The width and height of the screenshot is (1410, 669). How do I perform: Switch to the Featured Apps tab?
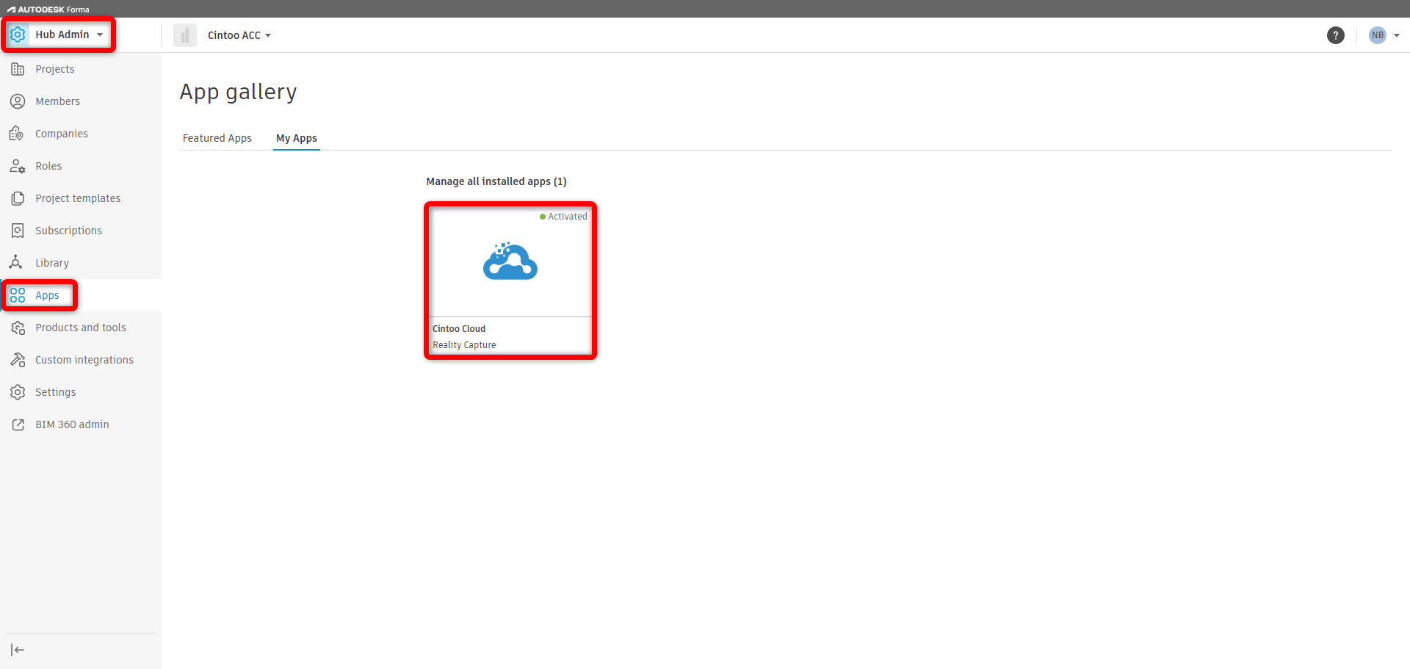click(217, 138)
